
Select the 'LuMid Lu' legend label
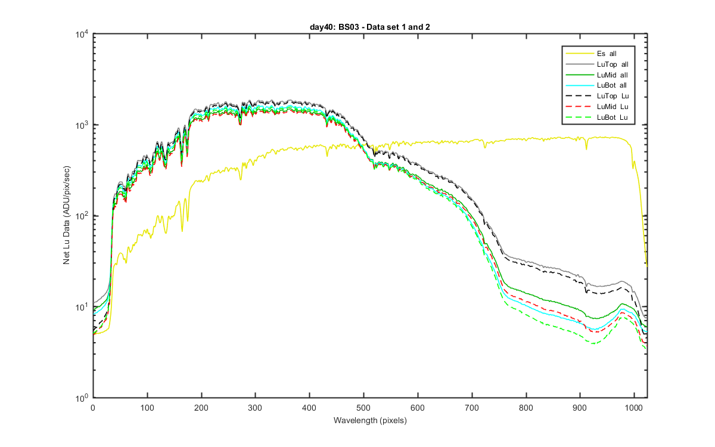[612, 107]
